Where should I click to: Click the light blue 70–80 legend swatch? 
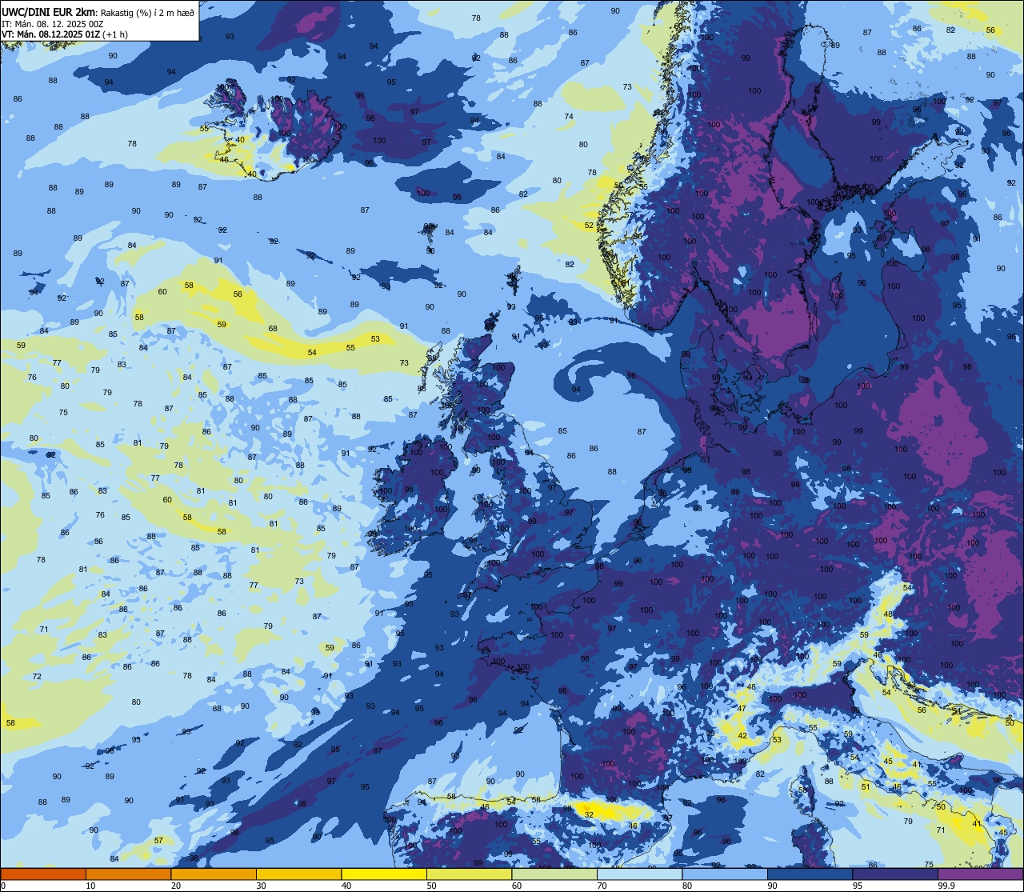[x=639, y=874]
